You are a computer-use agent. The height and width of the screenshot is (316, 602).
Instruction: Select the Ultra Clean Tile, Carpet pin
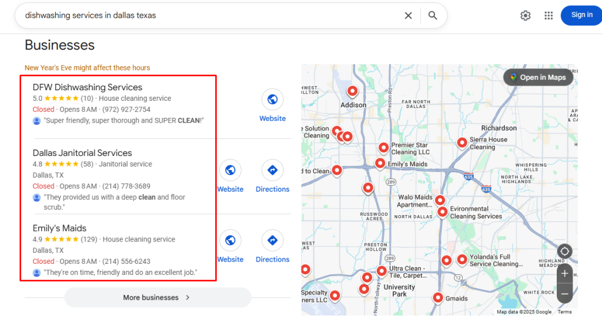tap(381, 271)
